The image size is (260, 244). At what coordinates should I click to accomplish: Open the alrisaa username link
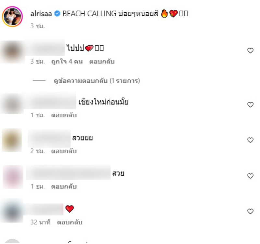(x=41, y=14)
